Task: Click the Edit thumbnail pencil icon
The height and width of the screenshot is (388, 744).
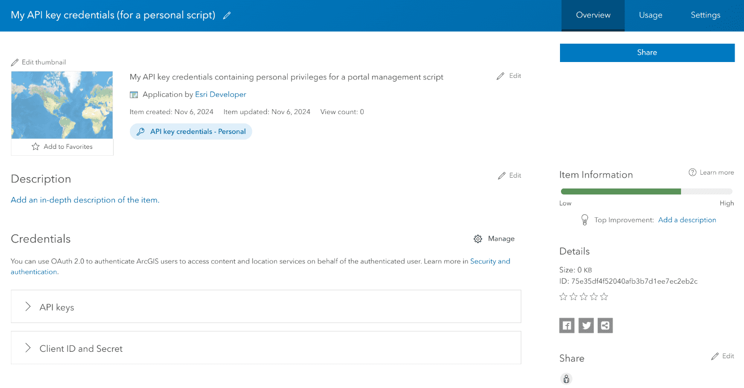Action: (x=14, y=62)
